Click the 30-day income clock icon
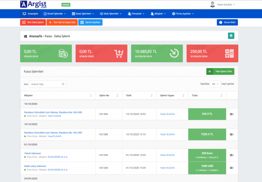This screenshot has height=182, width=262. [x=174, y=53]
